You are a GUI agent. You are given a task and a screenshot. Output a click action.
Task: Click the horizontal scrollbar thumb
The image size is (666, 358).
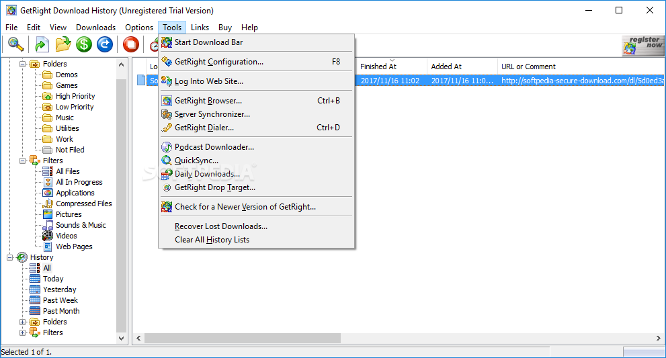coord(243,339)
